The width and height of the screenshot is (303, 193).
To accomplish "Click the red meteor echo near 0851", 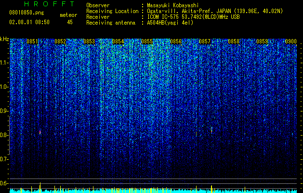I will click(40, 132).
